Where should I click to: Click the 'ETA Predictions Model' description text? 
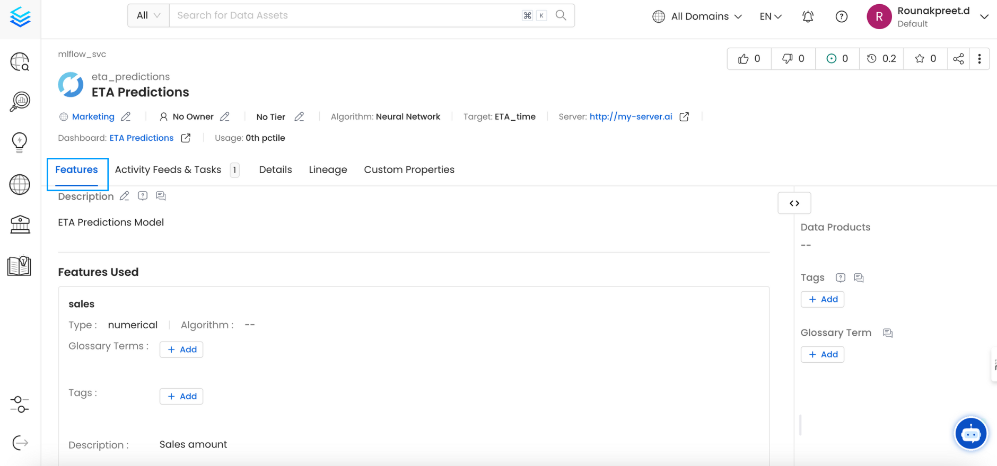111,222
